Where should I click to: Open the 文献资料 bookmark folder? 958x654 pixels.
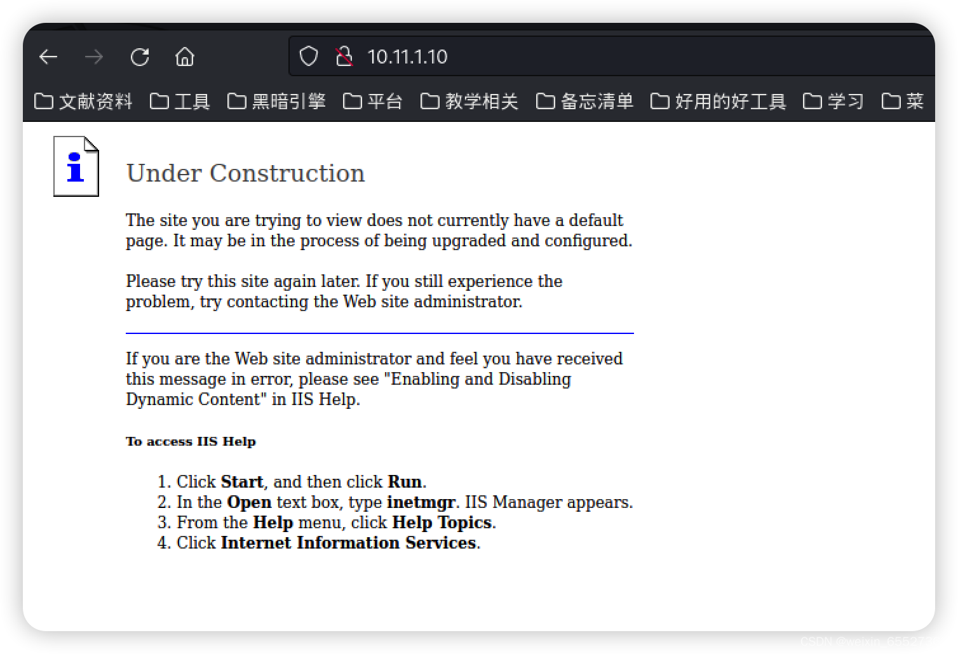pos(83,101)
